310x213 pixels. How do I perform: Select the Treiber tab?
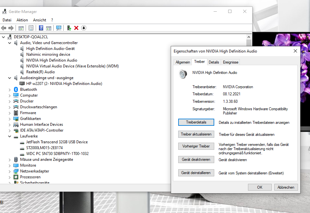tap(200, 62)
